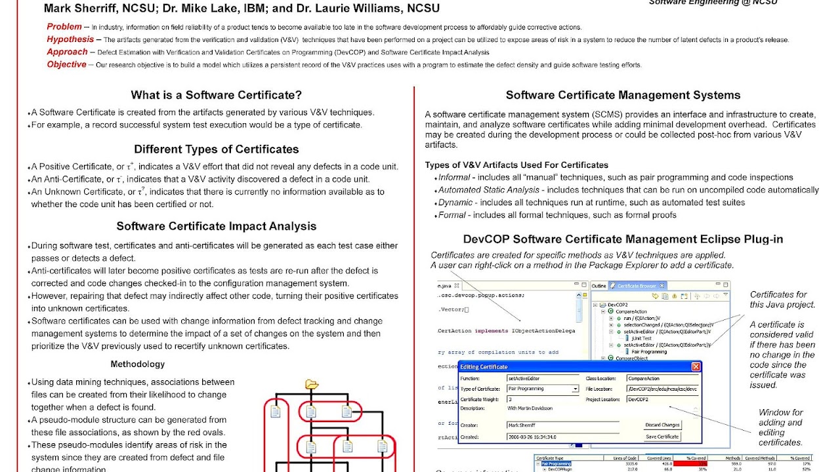The height and width of the screenshot is (472, 840).
Task: Select the CompareObject tree item
Action: click(x=631, y=358)
